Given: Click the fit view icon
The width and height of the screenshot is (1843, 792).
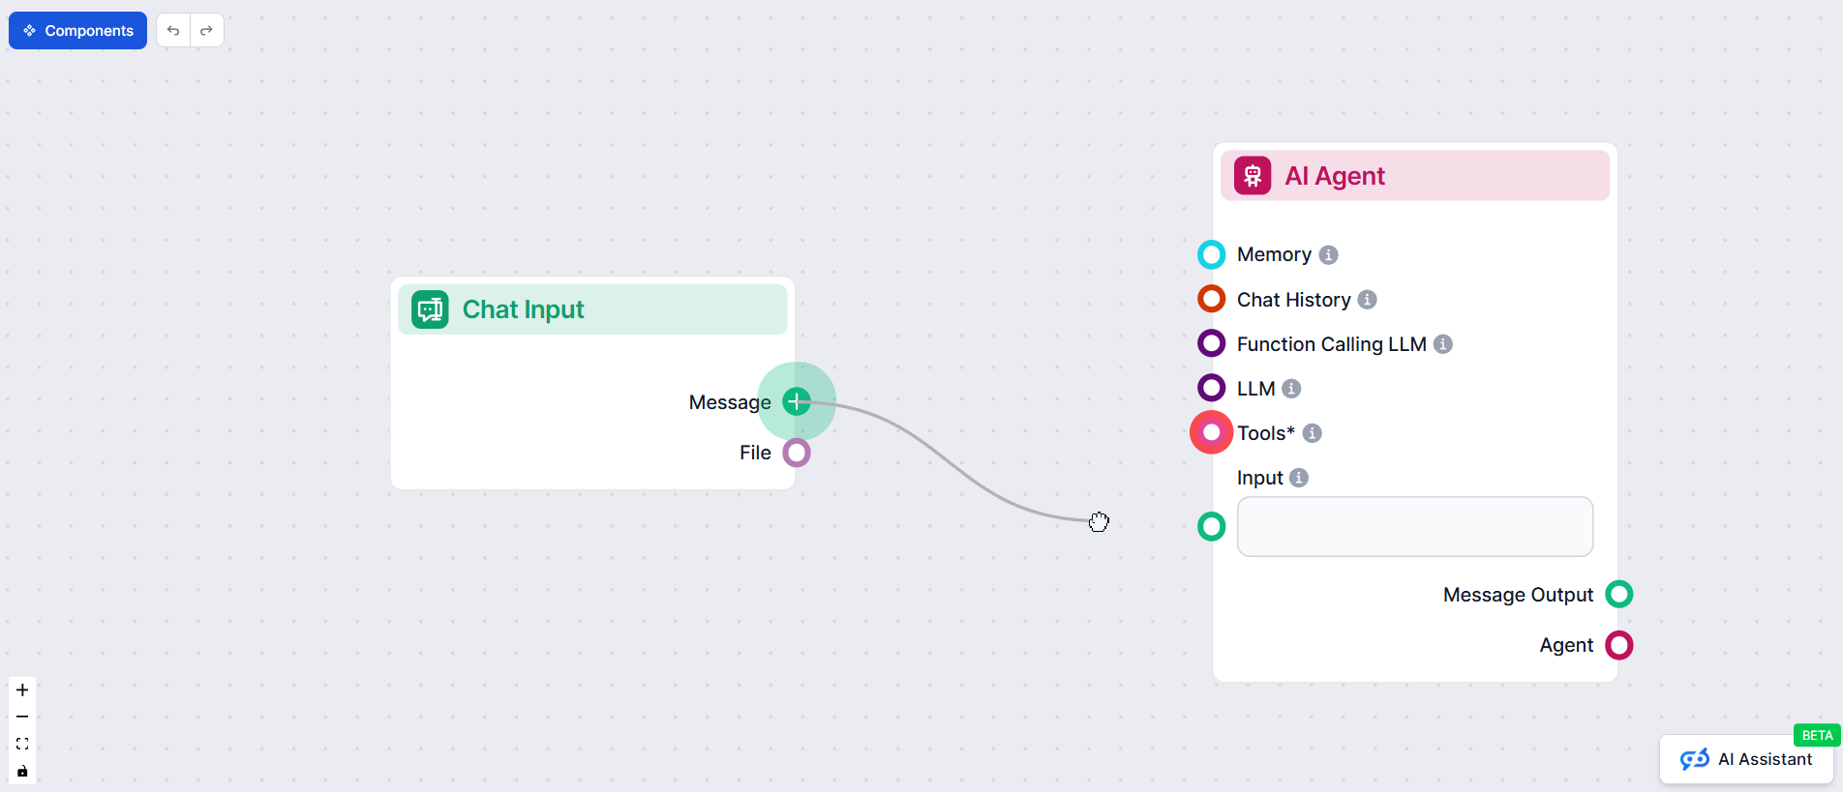Looking at the screenshot, I should (x=22, y=744).
